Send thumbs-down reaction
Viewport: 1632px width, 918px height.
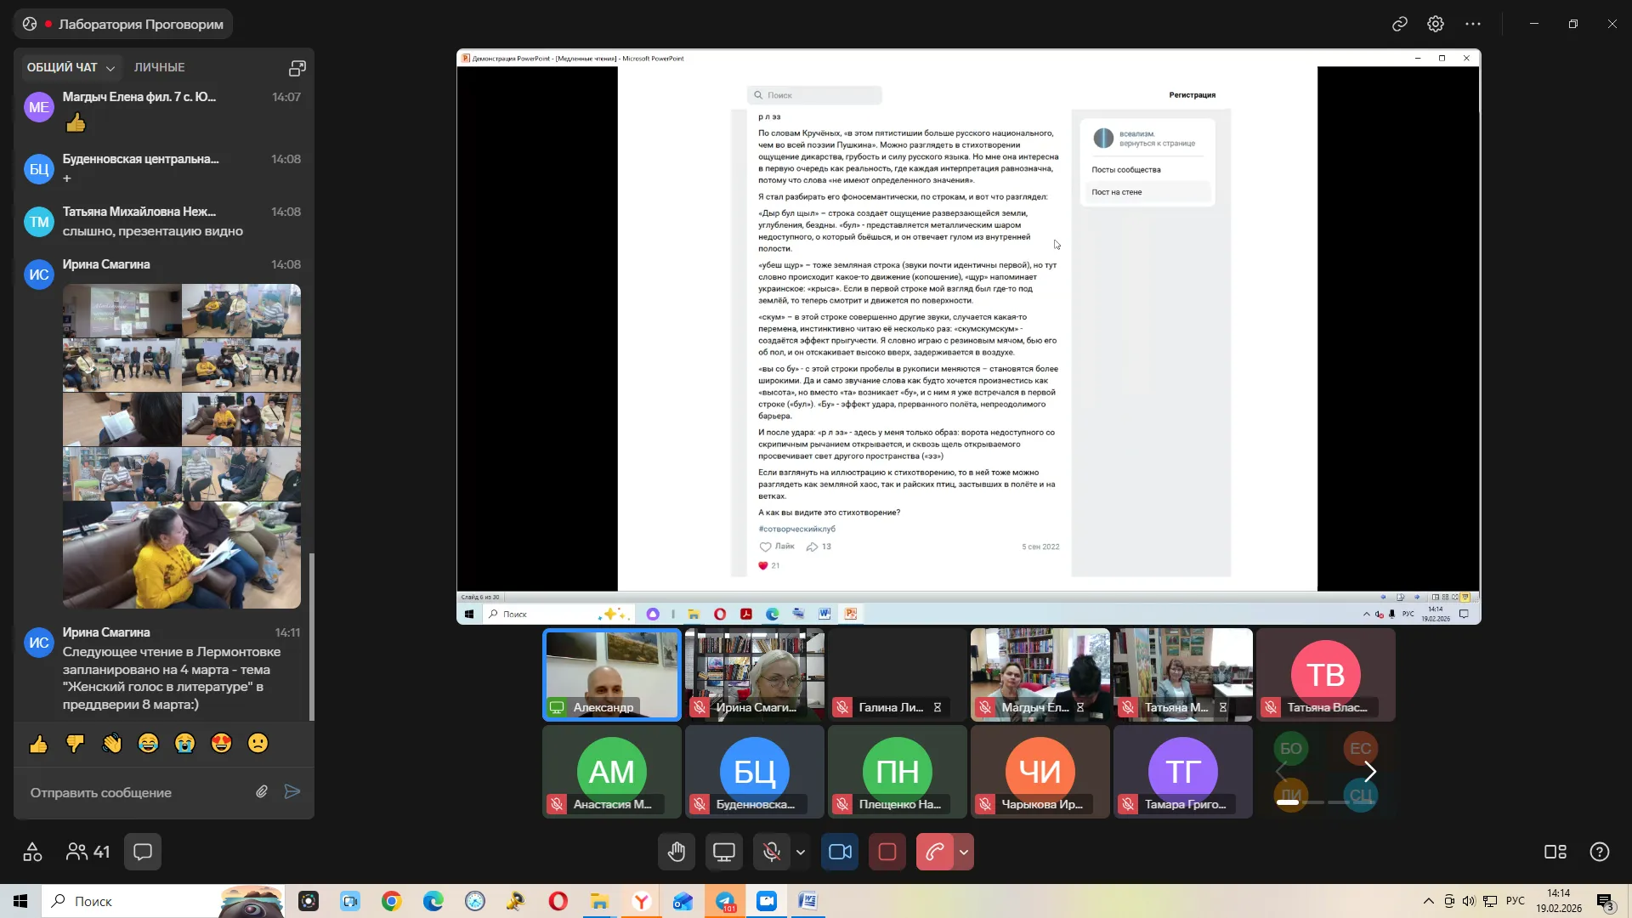coord(76,745)
